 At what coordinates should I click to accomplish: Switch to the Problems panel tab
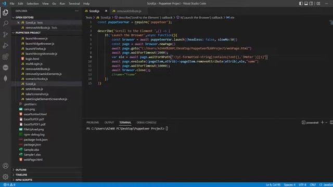click(93, 123)
